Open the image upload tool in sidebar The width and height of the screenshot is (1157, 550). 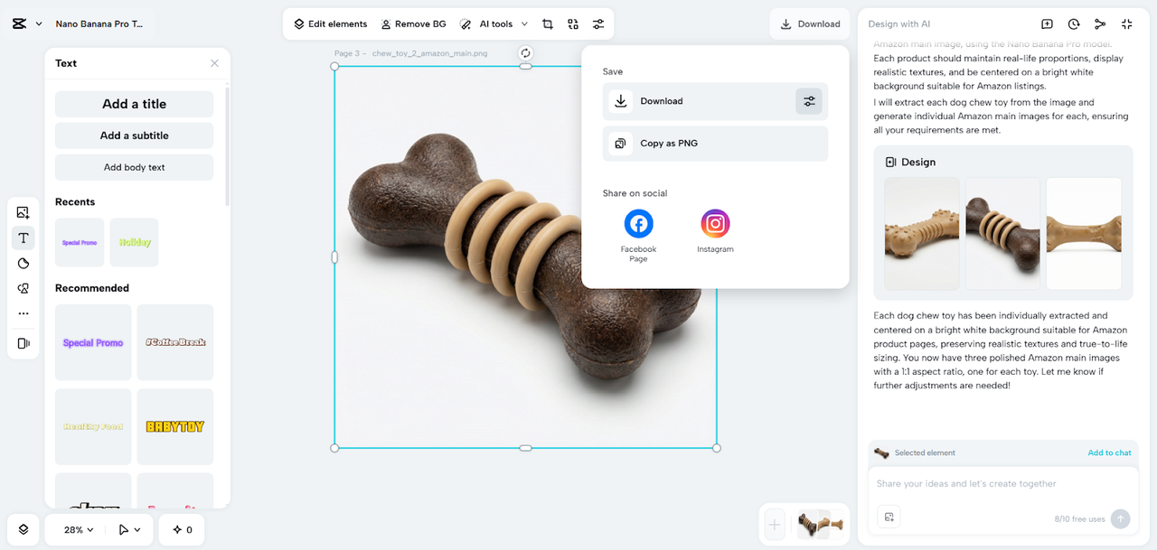(x=24, y=213)
